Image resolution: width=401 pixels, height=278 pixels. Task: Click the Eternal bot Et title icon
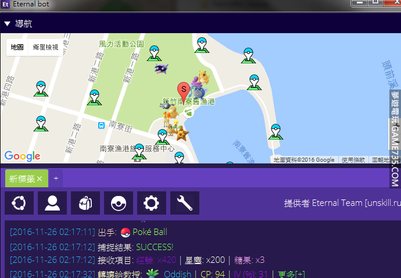pos(5,4)
